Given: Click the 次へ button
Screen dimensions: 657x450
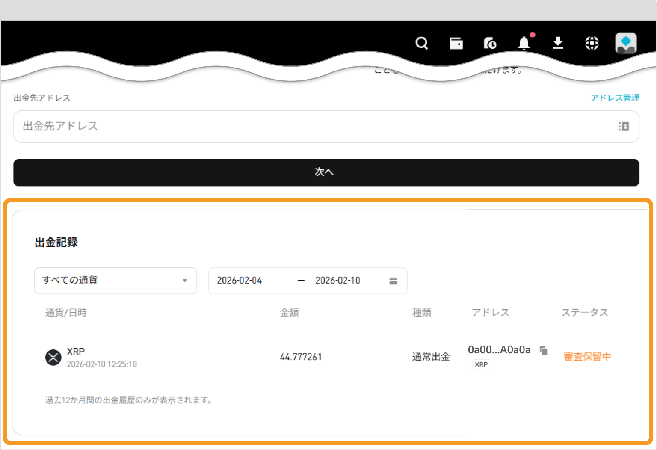Looking at the screenshot, I should pyautogui.click(x=324, y=172).
